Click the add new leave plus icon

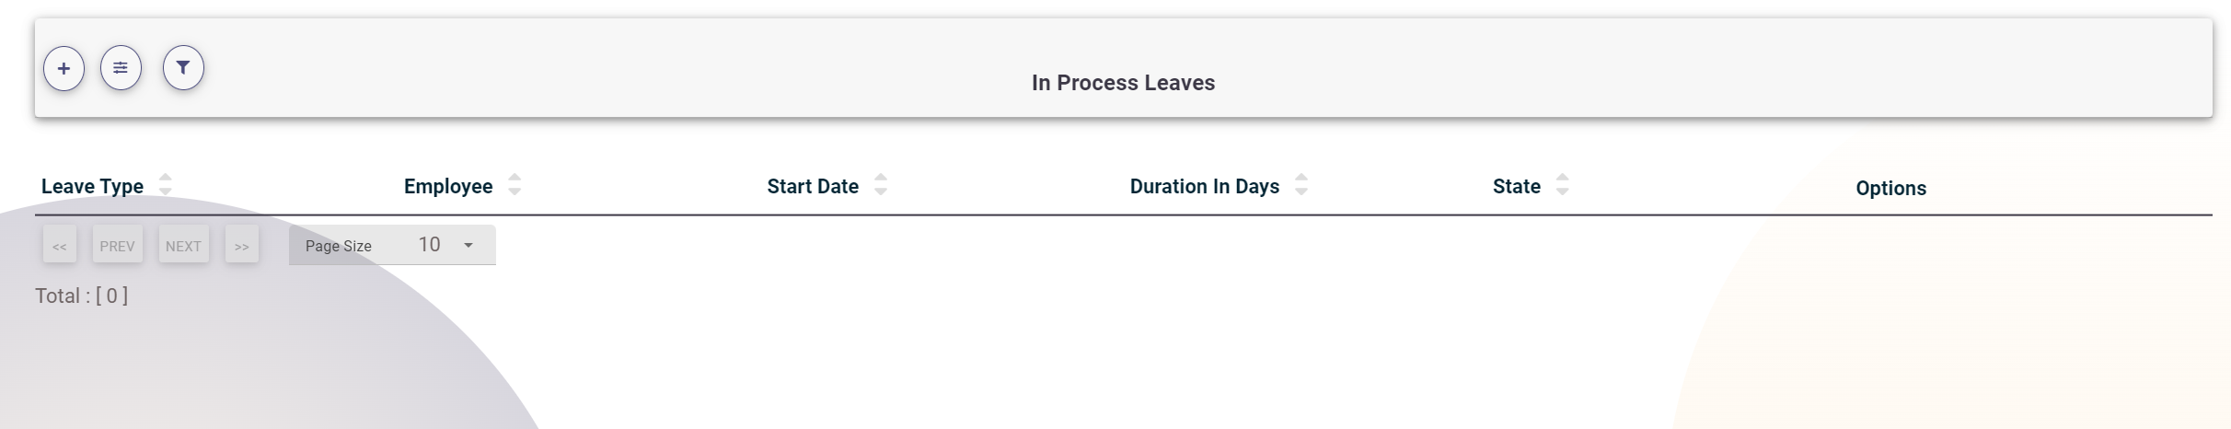tap(64, 68)
